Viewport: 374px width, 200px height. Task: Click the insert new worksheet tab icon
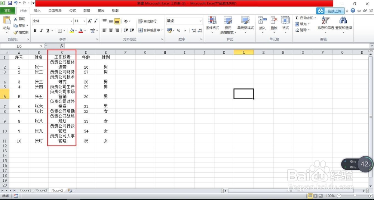(x=70, y=191)
